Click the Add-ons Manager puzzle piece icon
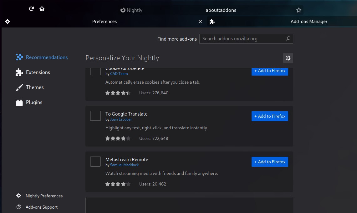The width and height of the screenshot is (357, 213). click(212, 22)
